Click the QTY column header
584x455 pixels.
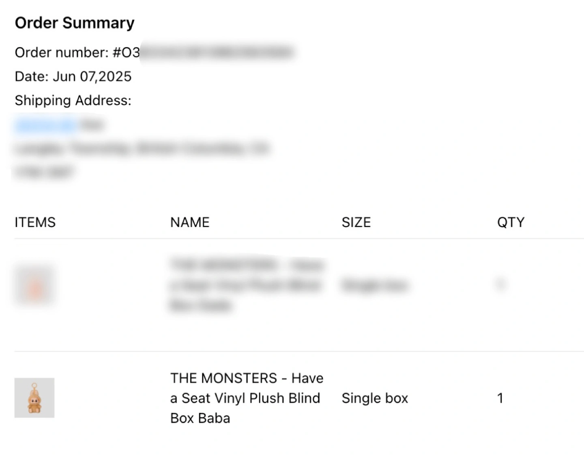(511, 222)
